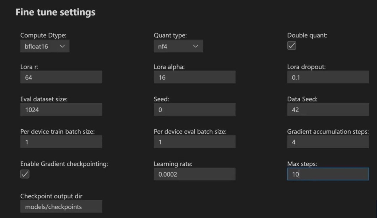This screenshot has width=377, height=218.
Task: Click the Double quant label
Action: [307, 35]
